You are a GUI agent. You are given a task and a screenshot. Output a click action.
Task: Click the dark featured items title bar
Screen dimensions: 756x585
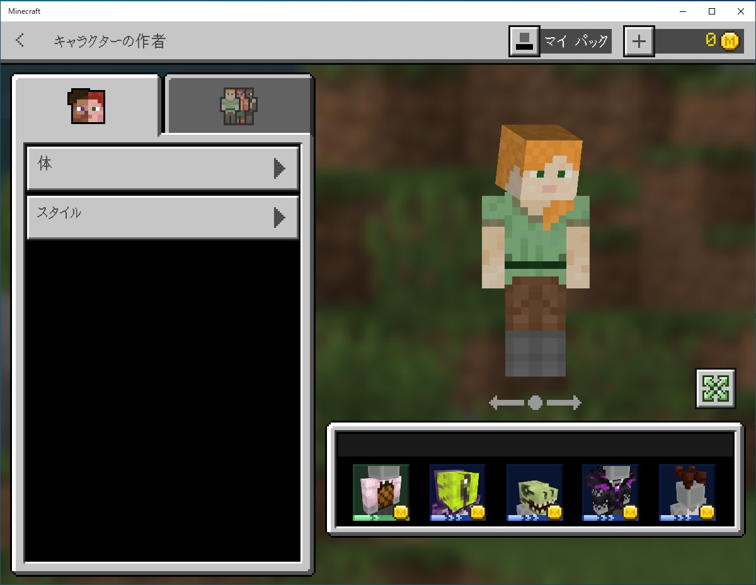click(535, 445)
